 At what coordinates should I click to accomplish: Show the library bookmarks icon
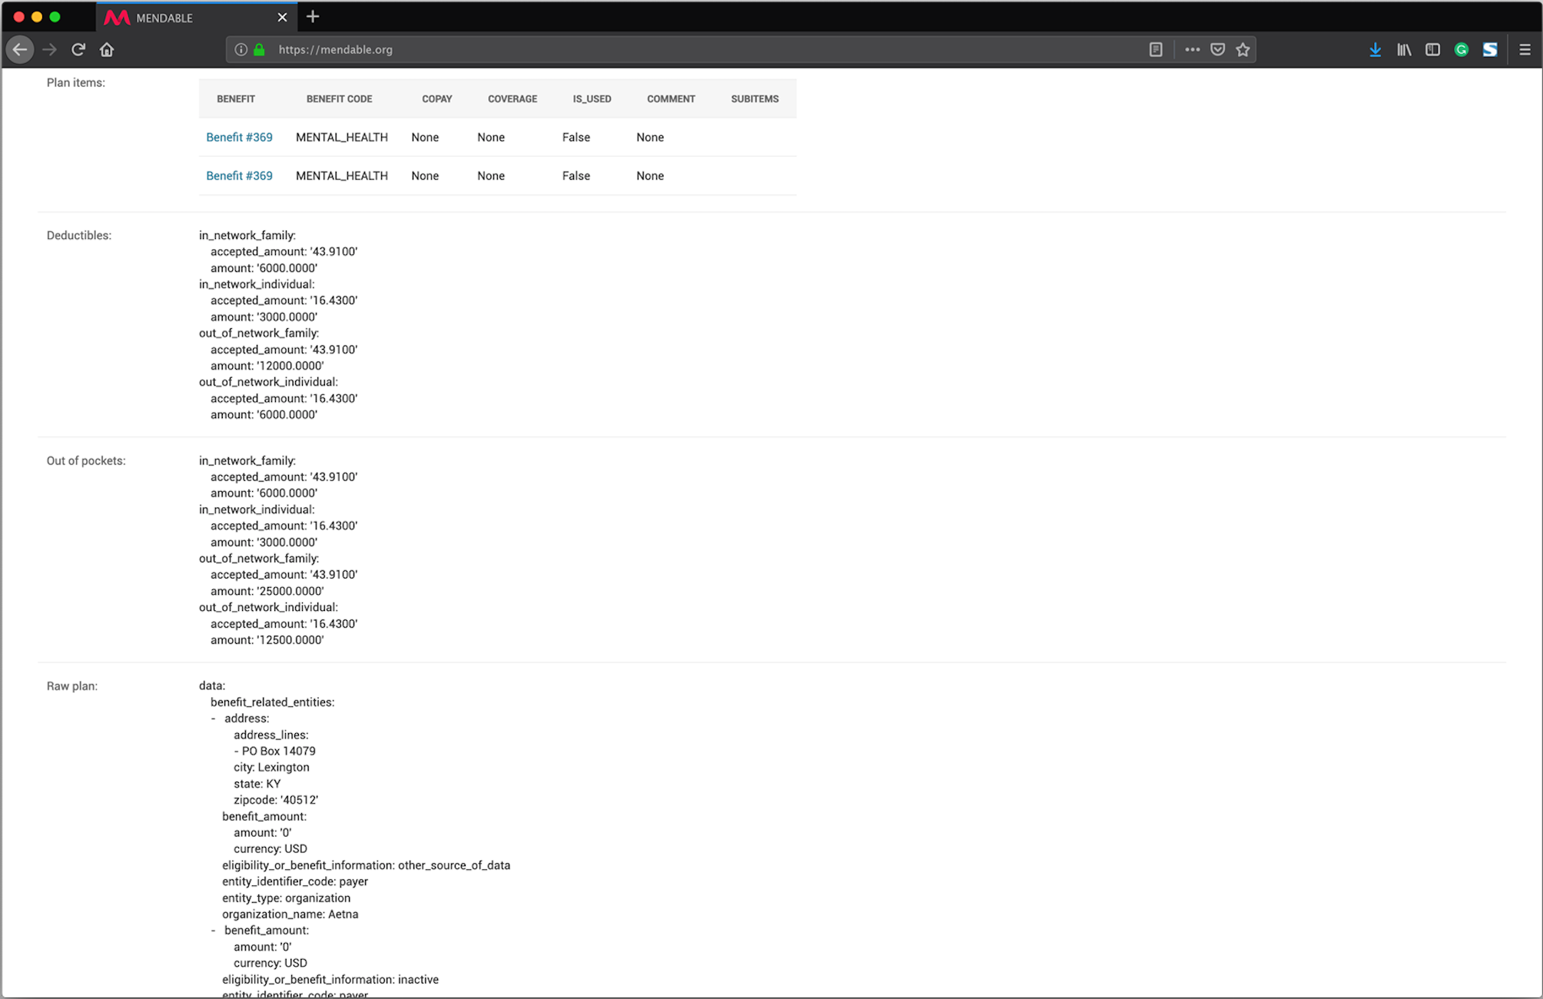(x=1404, y=50)
